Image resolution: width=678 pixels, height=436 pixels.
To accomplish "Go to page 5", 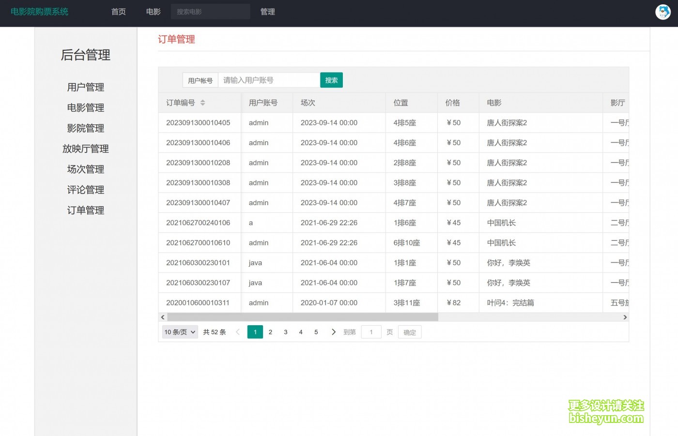I will click(316, 332).
